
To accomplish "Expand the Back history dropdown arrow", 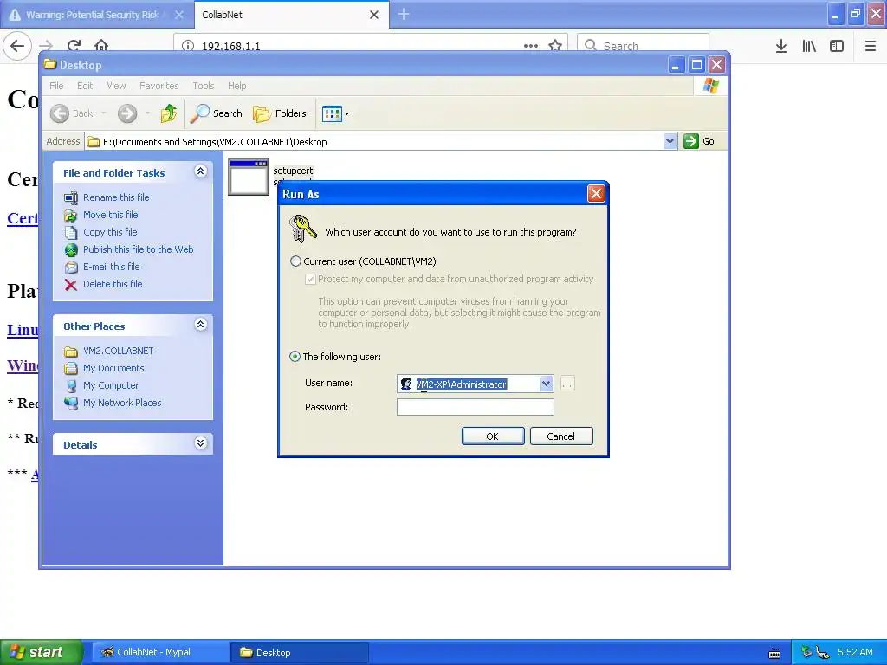I will coord(104,113).
